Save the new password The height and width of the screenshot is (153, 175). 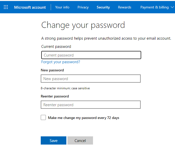coord(54,140)
